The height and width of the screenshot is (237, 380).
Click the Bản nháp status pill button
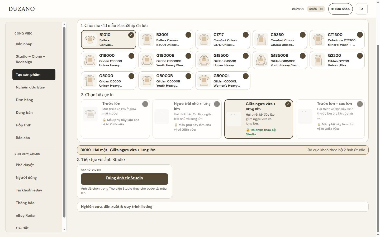tap(340, 9)
